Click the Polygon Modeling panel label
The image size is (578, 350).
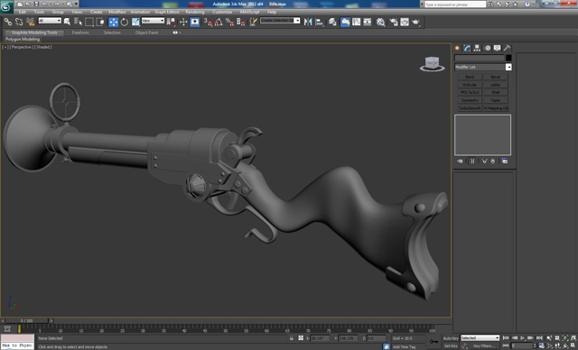pyautogui.click(x=23, y=39)
